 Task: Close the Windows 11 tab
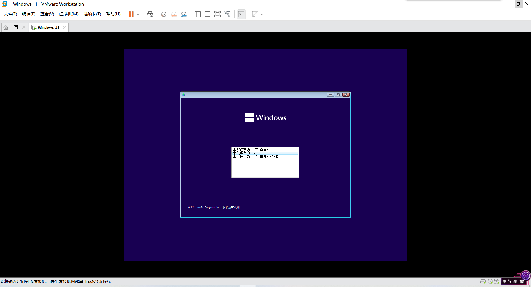click(64, 27)
